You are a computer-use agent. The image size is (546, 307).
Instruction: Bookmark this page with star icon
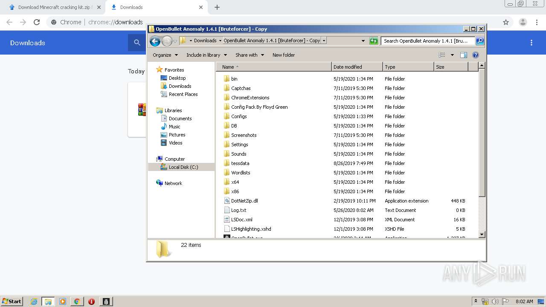(x=506, y=22)
